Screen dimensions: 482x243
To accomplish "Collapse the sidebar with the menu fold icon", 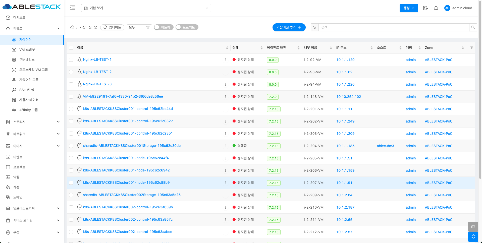I will (x=73, y=8).
